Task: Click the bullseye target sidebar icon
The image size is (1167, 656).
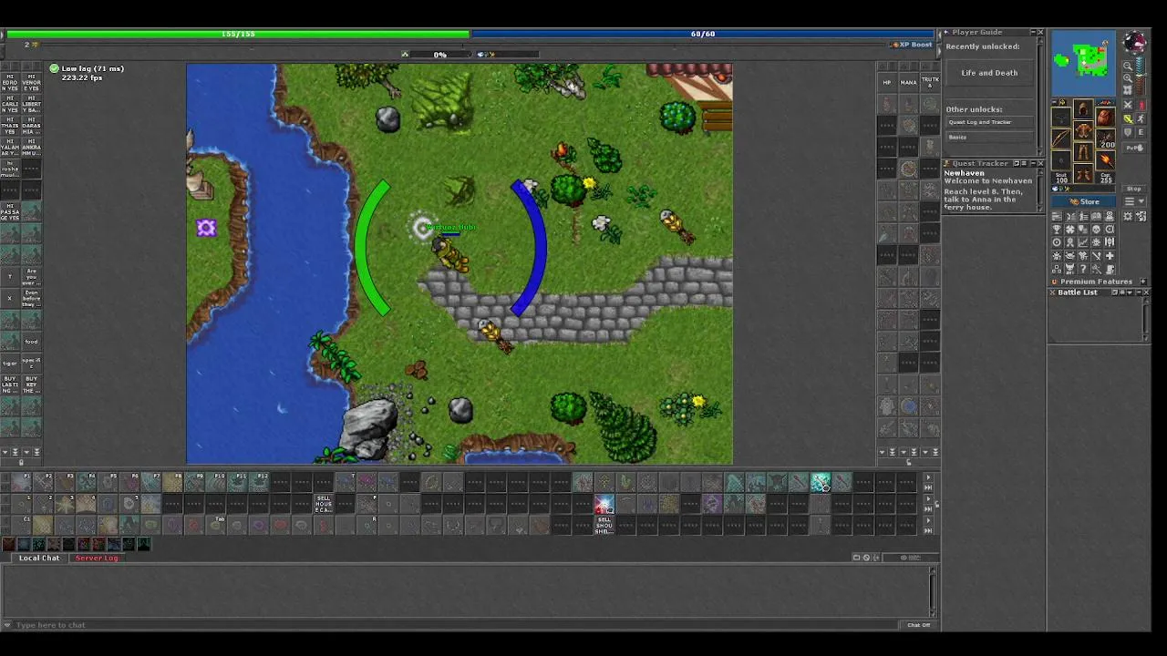Action: [x=1057, y=242]
